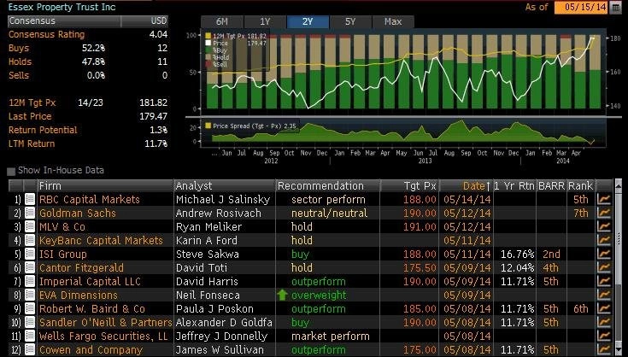
Task: Show chart for Goldman Sachs row
Action: (x=603, y=213)
